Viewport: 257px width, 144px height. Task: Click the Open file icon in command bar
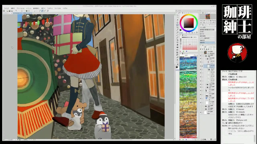point(10,11)
